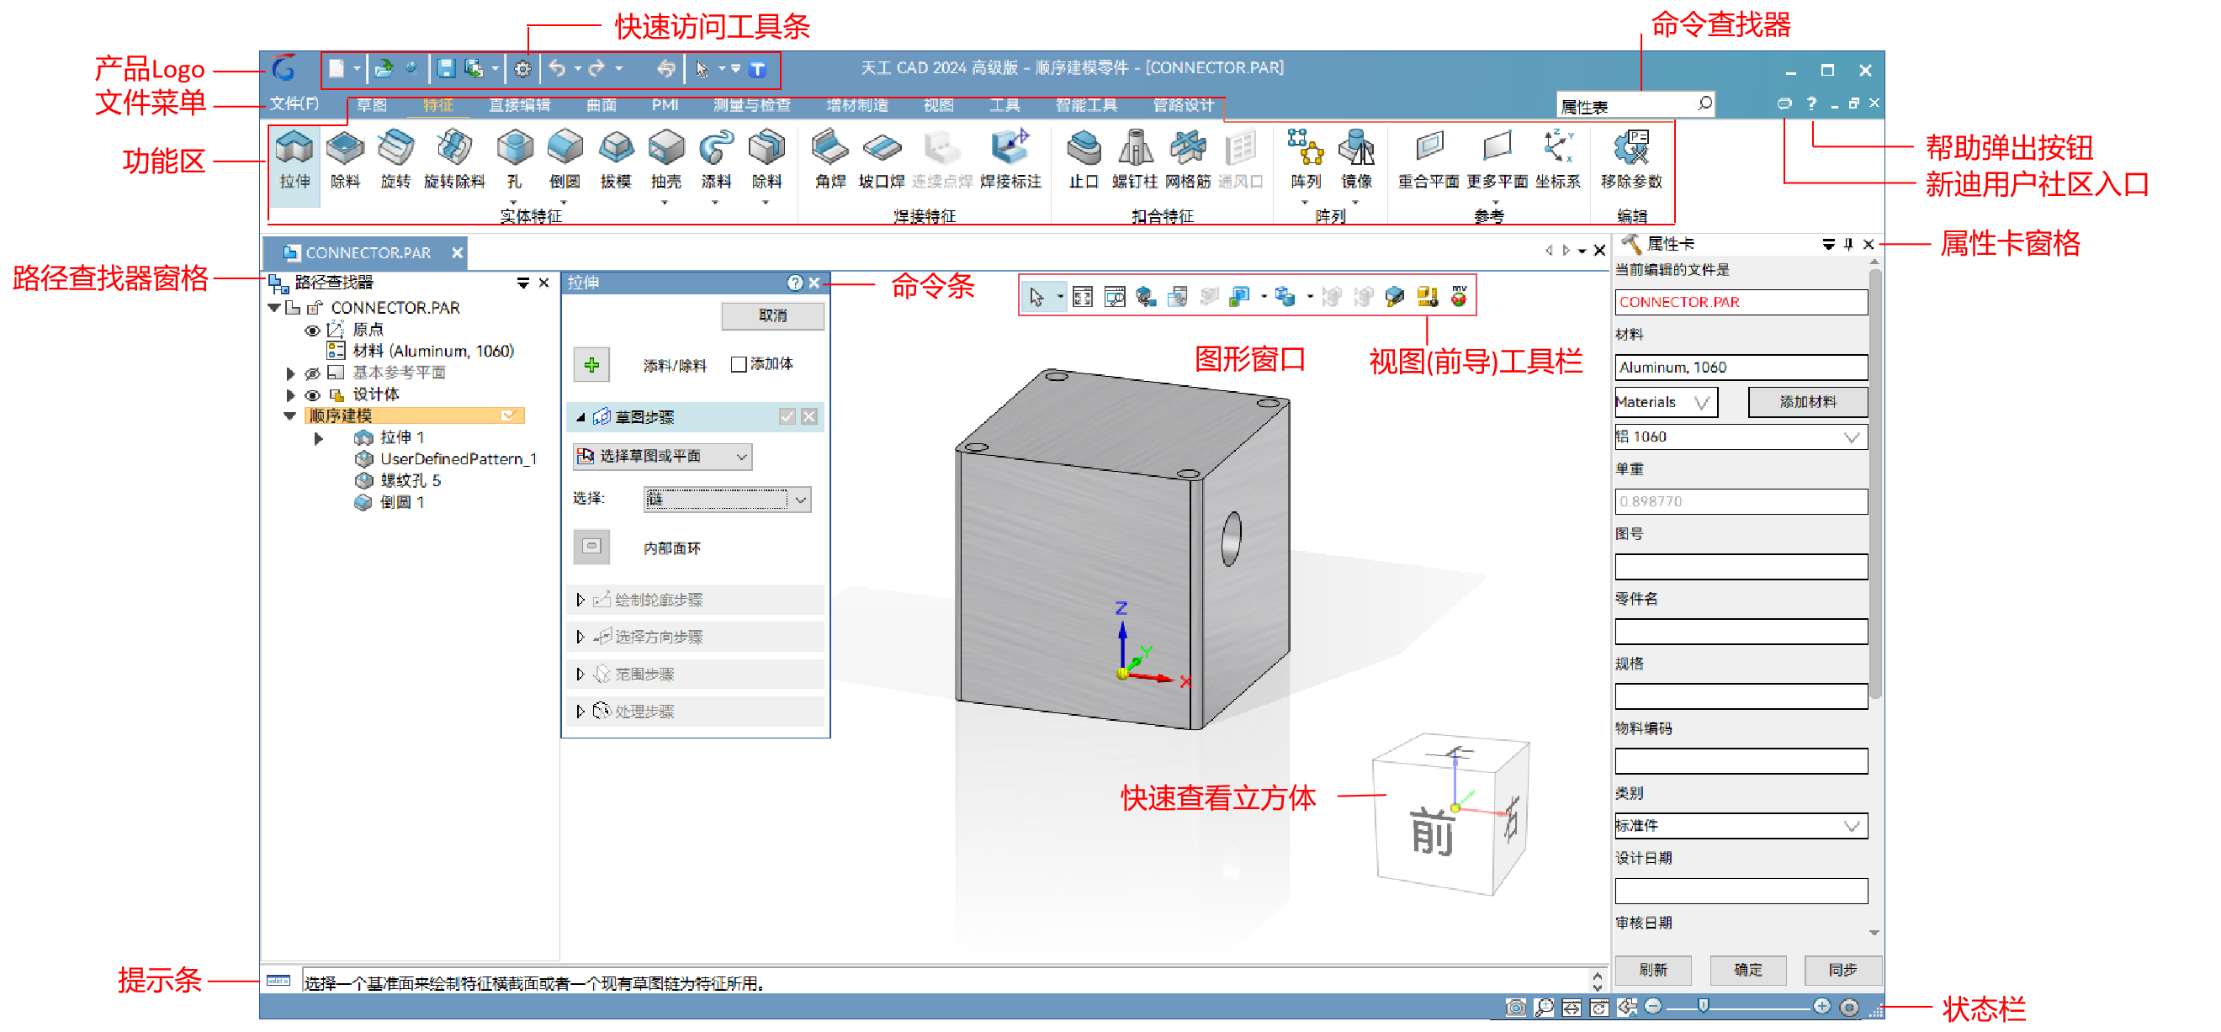Expand the 绘制轮廓步骤 section
The height and width of the screenshot is (1032, 2221).
580,599
